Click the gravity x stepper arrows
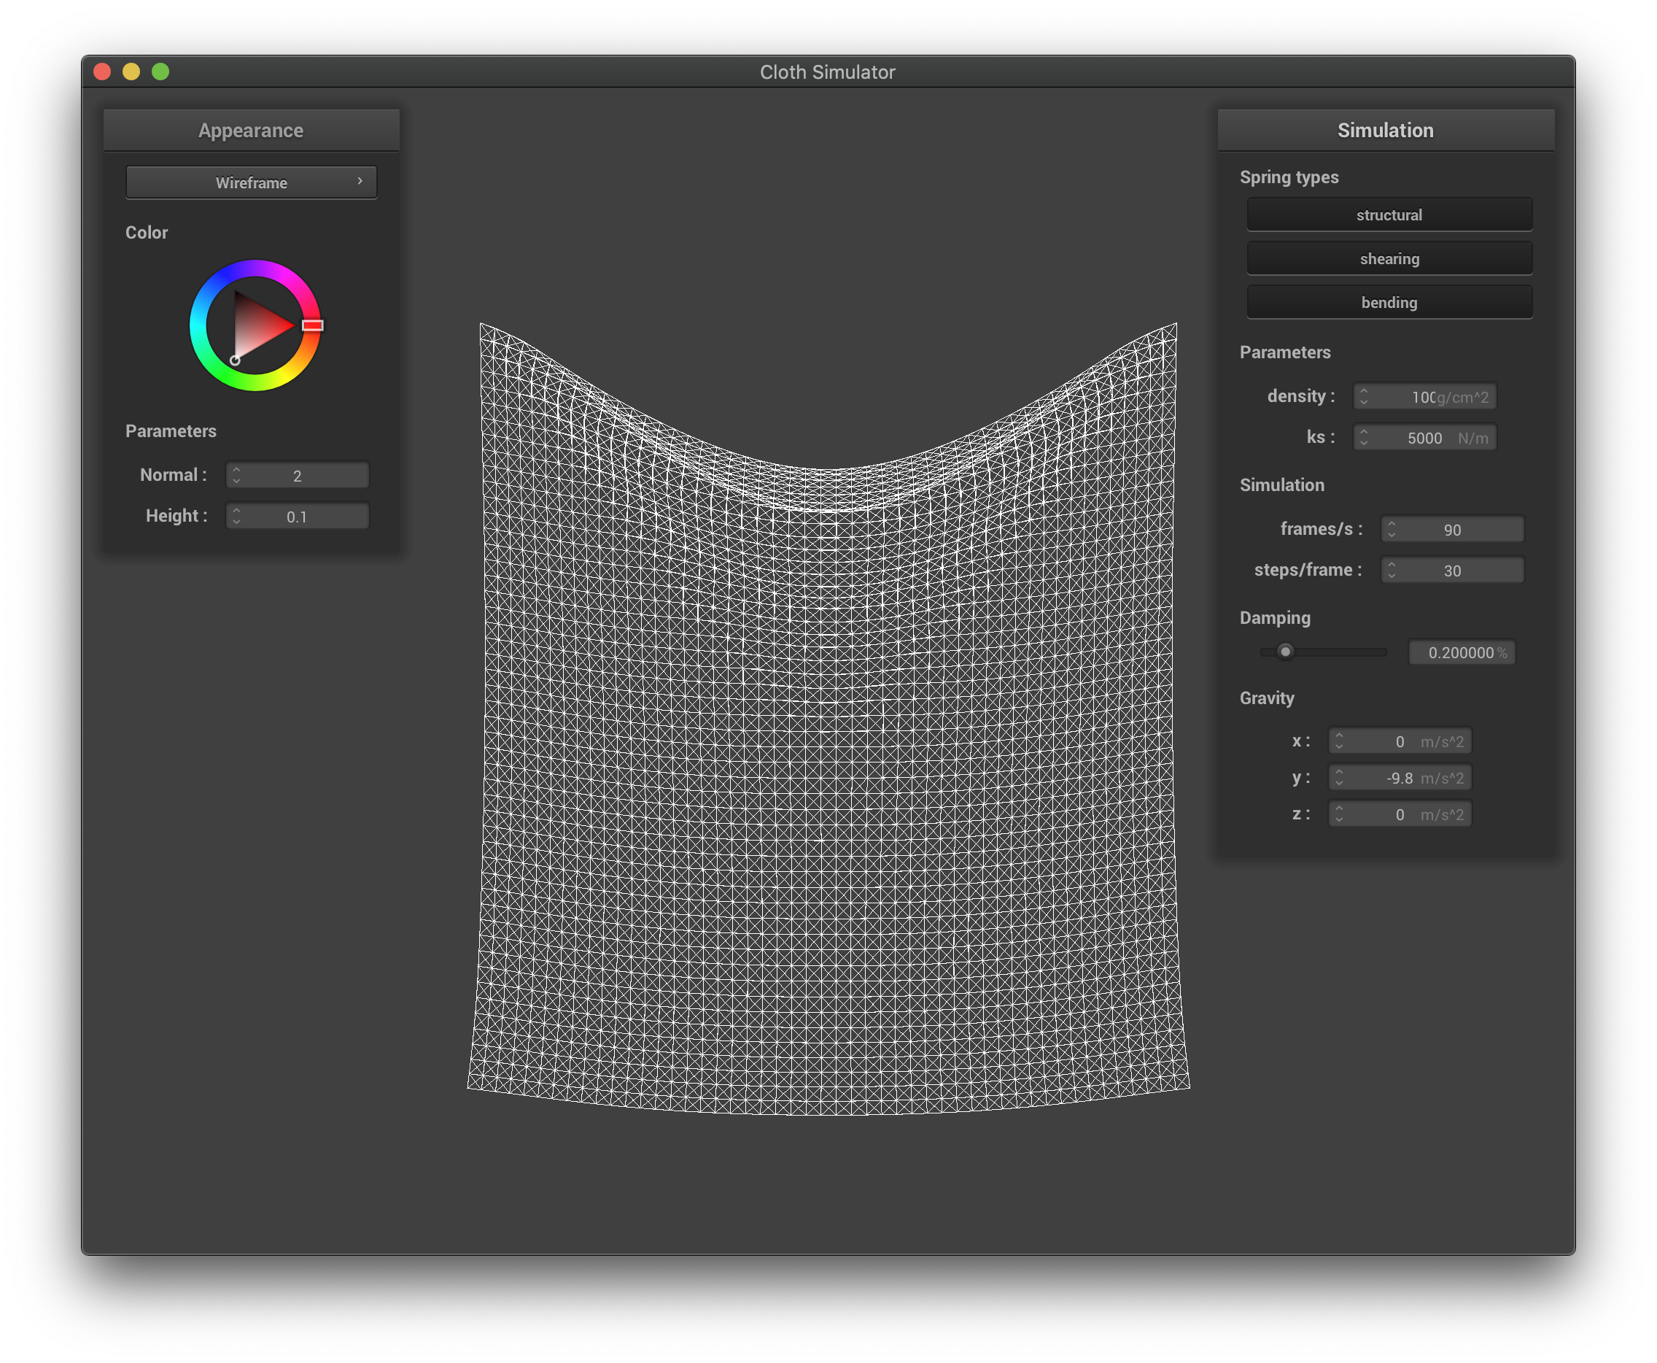Screen dimensions: 1657x1363 [1338, 741]
